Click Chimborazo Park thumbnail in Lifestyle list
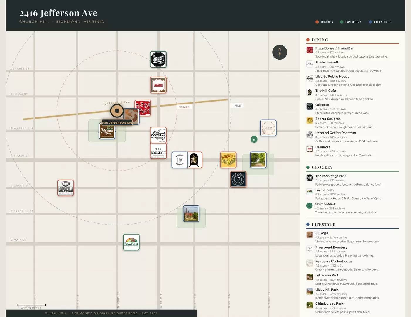This screenshot has height=317, width=411. pyautogui.click(x=309, y=305)
